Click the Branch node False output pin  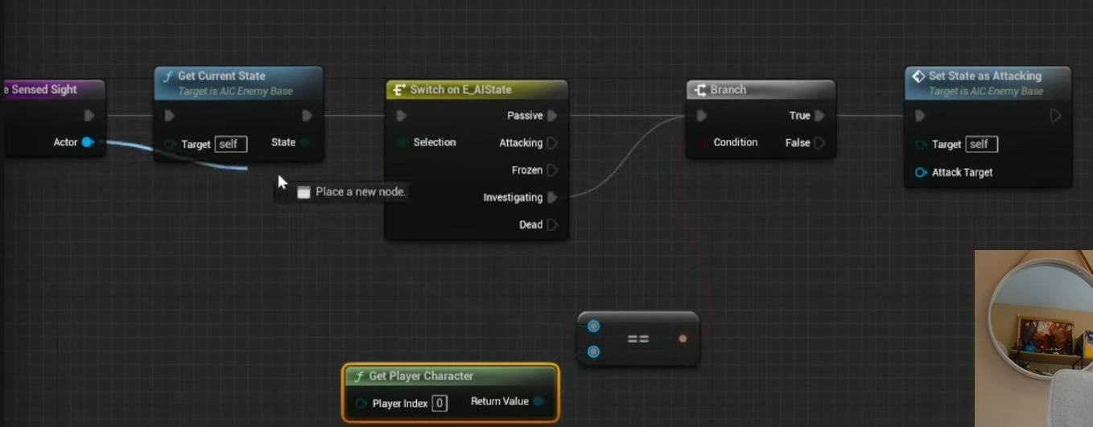pyautogui.click(x=819, y=143)
